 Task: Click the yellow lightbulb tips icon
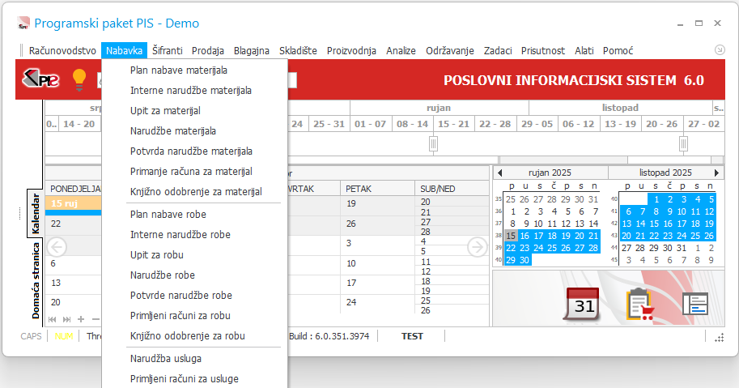click(79, 79)
